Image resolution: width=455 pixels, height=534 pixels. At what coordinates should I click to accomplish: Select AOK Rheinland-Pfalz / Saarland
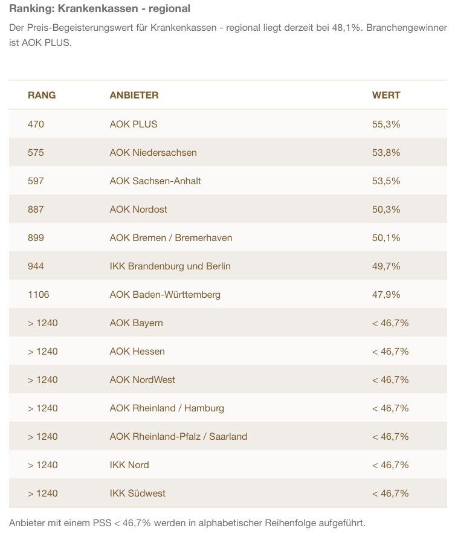tap(178, 437)
